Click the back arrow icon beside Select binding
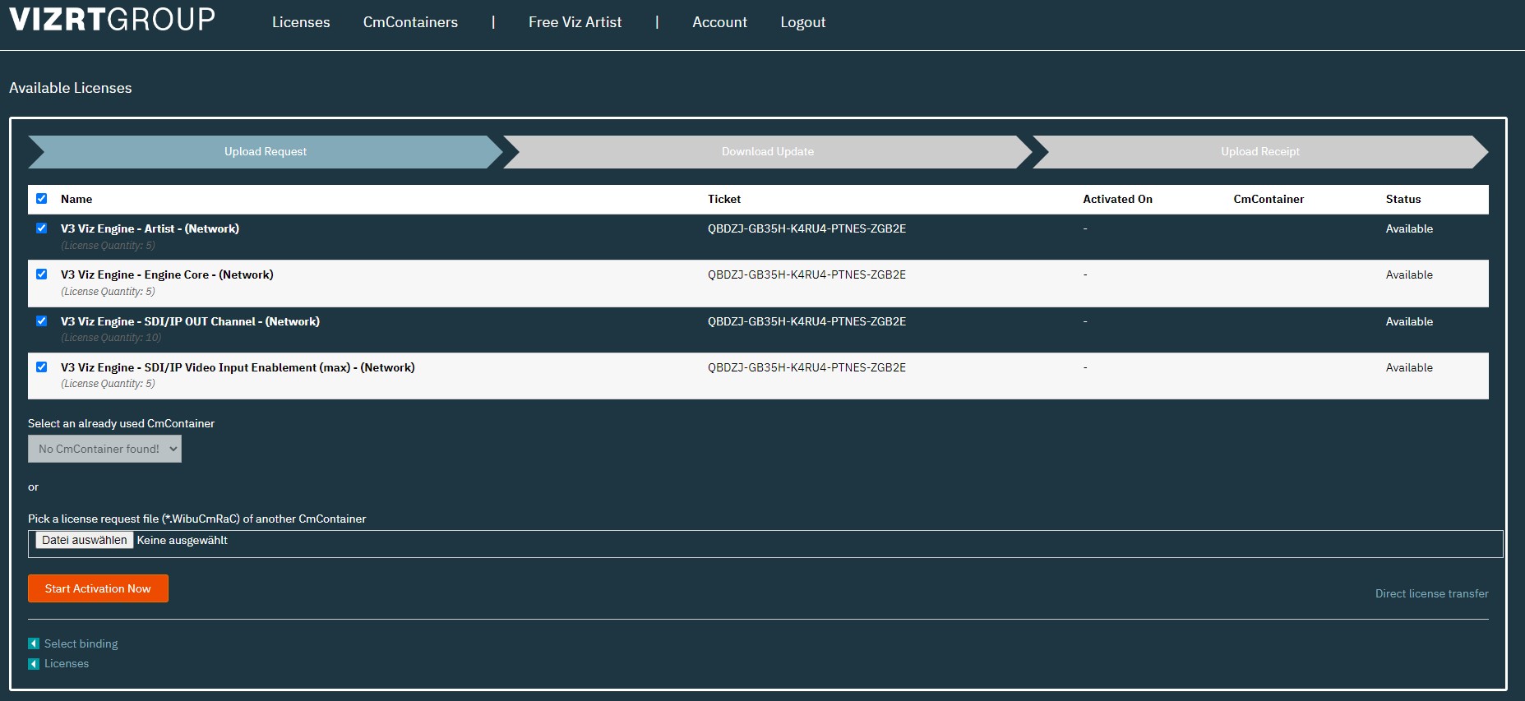This screenshot has height=701, width=1525. [x=34, y=643]
